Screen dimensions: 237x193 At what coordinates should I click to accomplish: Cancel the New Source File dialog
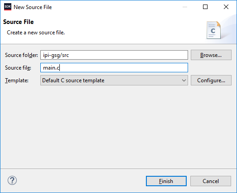(x=211, y=181)
